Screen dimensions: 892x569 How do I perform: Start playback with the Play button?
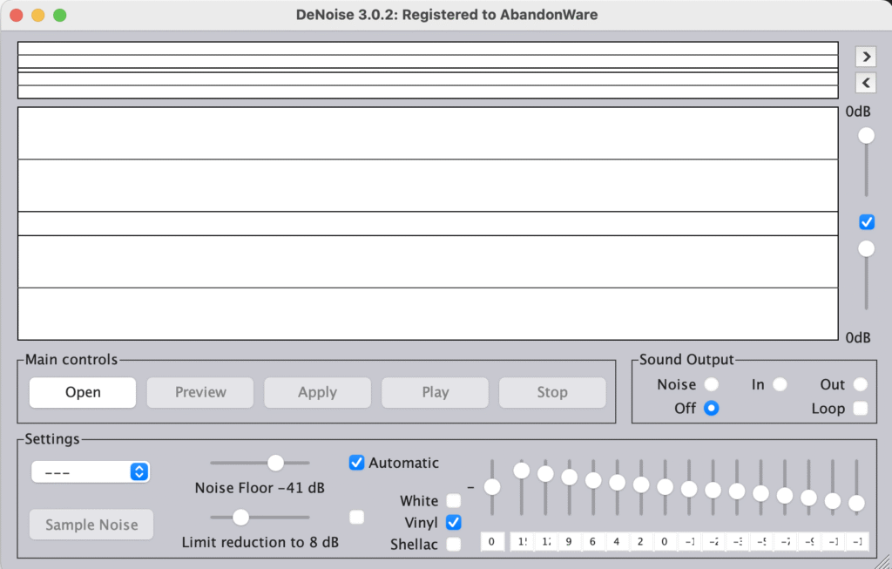point(436,393)
